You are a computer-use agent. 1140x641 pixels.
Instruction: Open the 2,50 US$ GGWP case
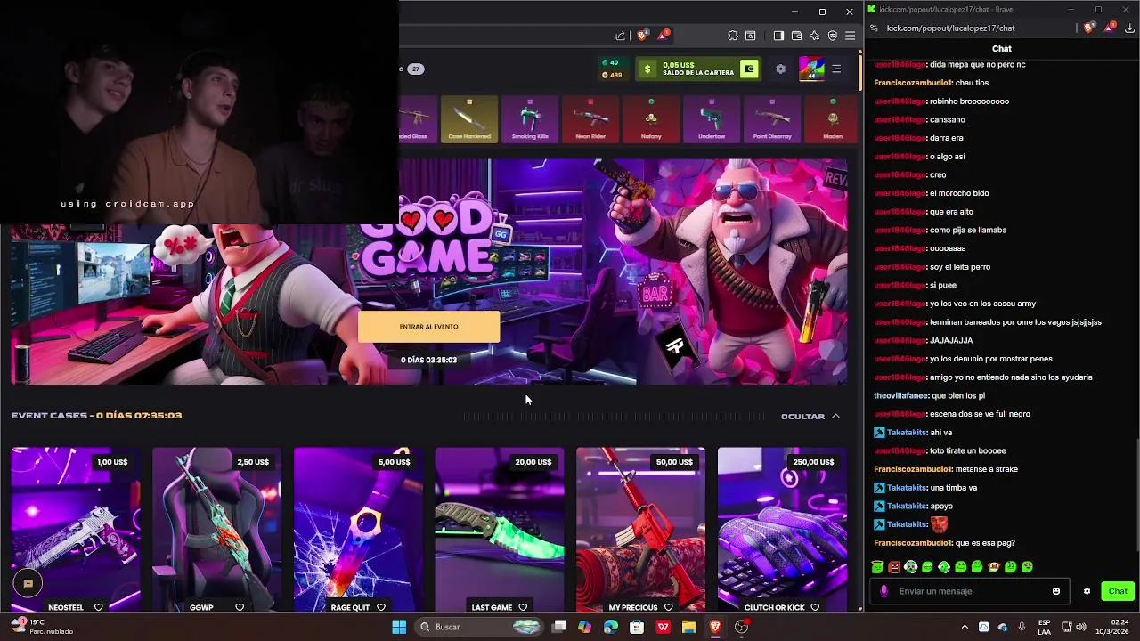point(216,530)
